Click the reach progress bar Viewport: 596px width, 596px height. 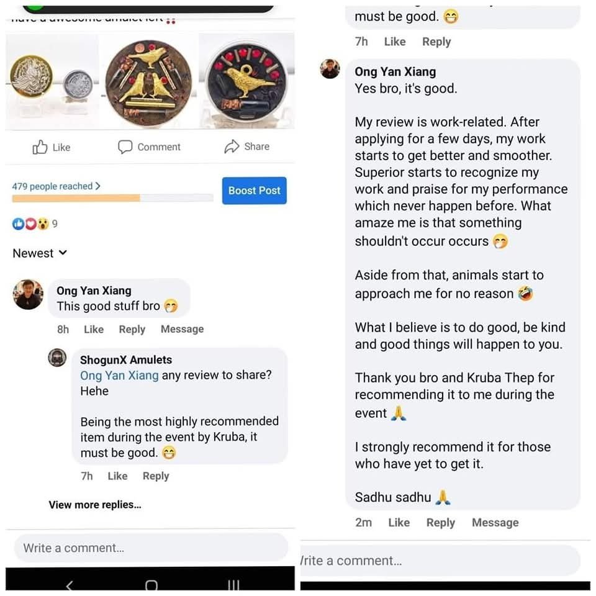[x=112, y=198]
